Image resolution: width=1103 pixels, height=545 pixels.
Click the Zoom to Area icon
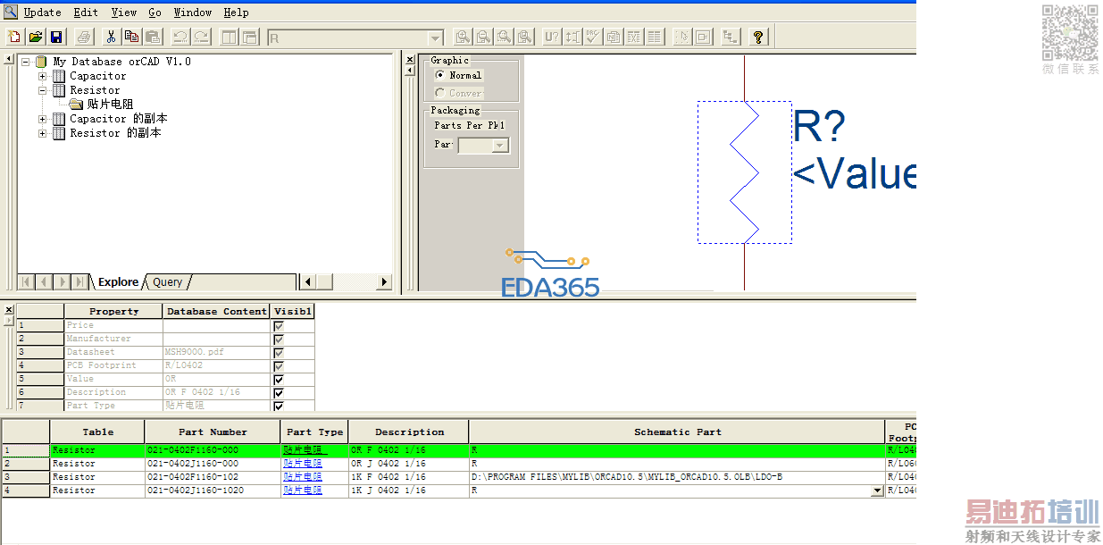click(x=504, y=37)
